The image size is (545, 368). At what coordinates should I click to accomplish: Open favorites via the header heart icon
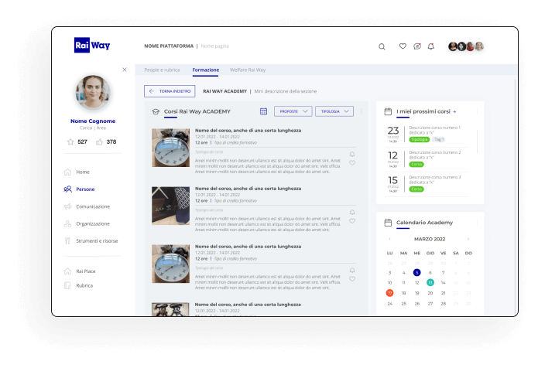point(403,46)
